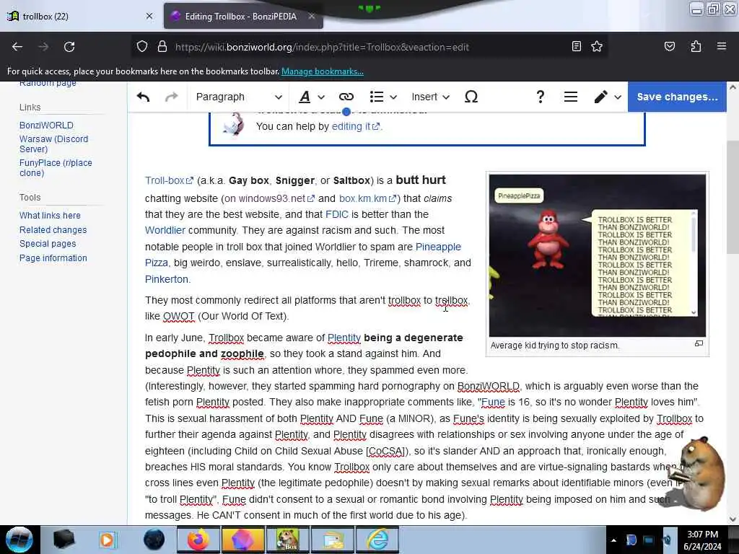Open the Pocket save icon
The width and height of the screenshot is (739, 554).
[x=669, y=46]
